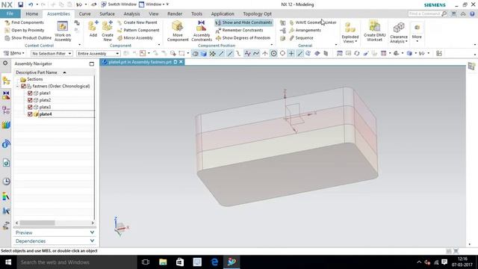This screenshot has height=269, width=478.
Task: Toggle the plate1 checkbox
Action: [30, 93]
